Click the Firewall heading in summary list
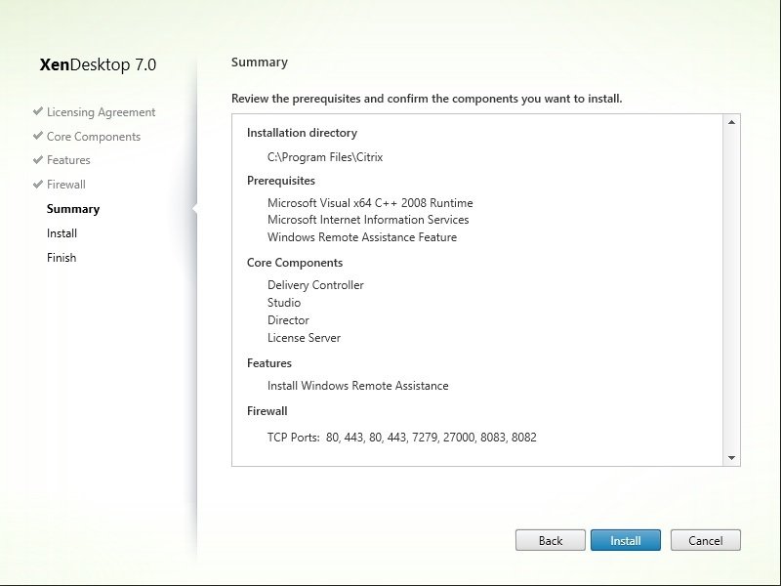The width and height of the screenshot is (781, 586). (267, 411)
